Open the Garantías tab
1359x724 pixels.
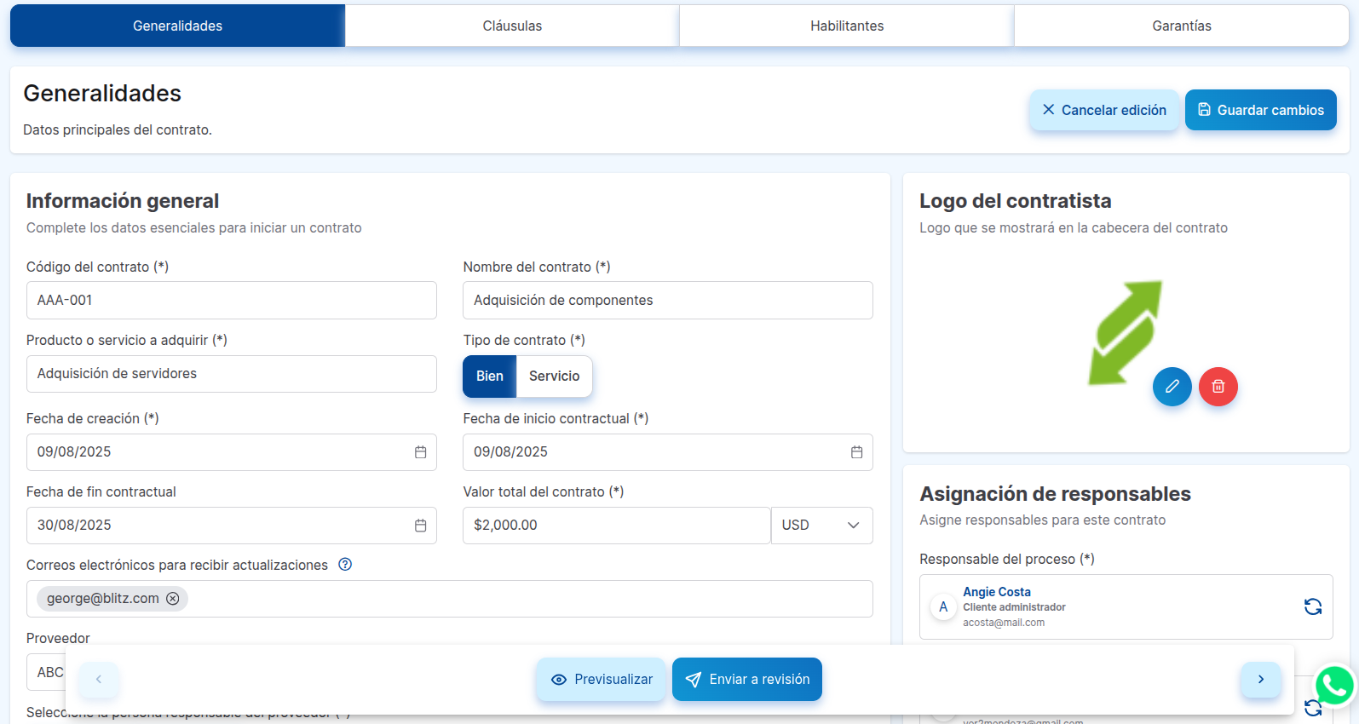(x=1181, y=26)
